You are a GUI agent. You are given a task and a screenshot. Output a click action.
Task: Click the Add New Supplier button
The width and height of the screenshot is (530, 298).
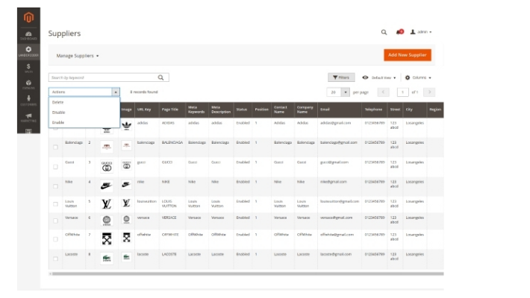point(408,55)
